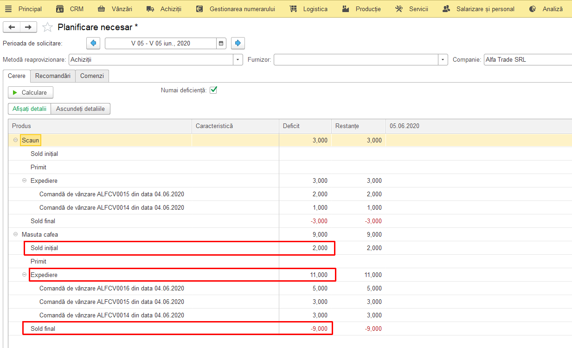Viewport: 572px width, 348px height.
Task: Click the CRM section icon
Action: (x=60, y=9)
